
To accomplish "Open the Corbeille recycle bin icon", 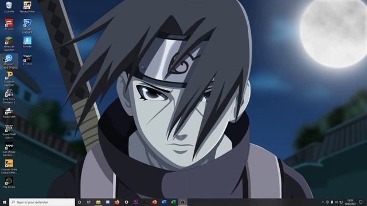I will pos(9,7).
